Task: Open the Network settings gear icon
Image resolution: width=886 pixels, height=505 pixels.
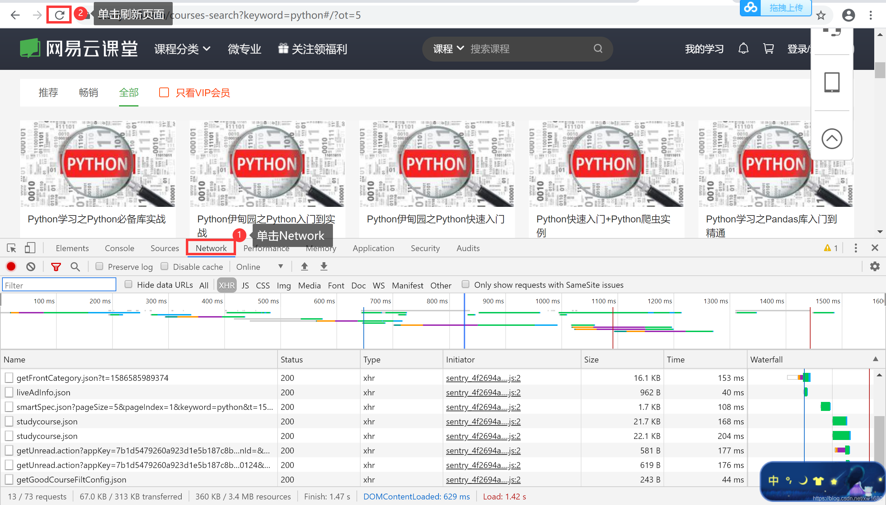Action: click(x=875, y=266)
